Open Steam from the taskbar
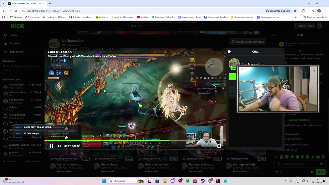Screen dimensions: 329x185 click(x=203, y=181)
